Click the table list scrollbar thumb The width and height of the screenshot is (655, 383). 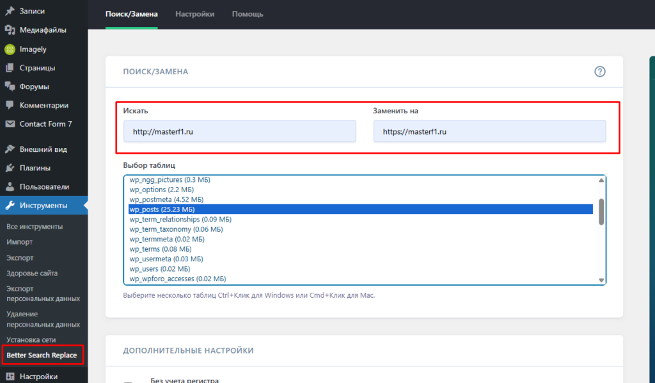click(601, 211)
